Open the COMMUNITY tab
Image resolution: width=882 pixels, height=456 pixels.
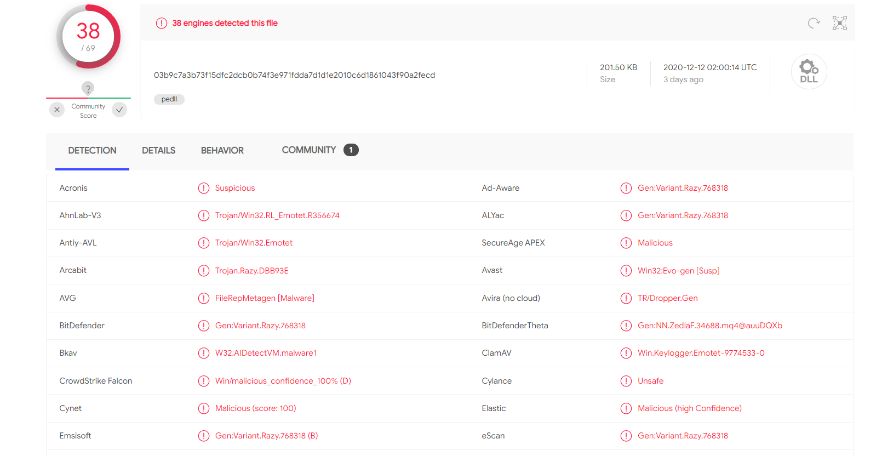(309, 150)
